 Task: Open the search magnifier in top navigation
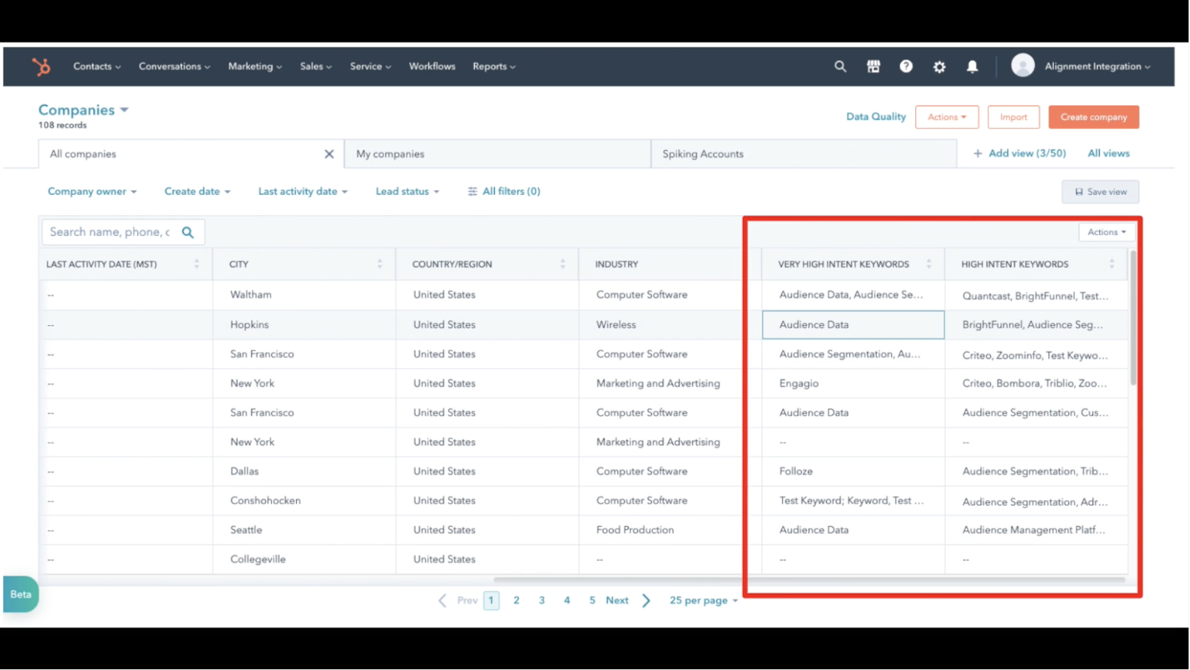point(841,67)
